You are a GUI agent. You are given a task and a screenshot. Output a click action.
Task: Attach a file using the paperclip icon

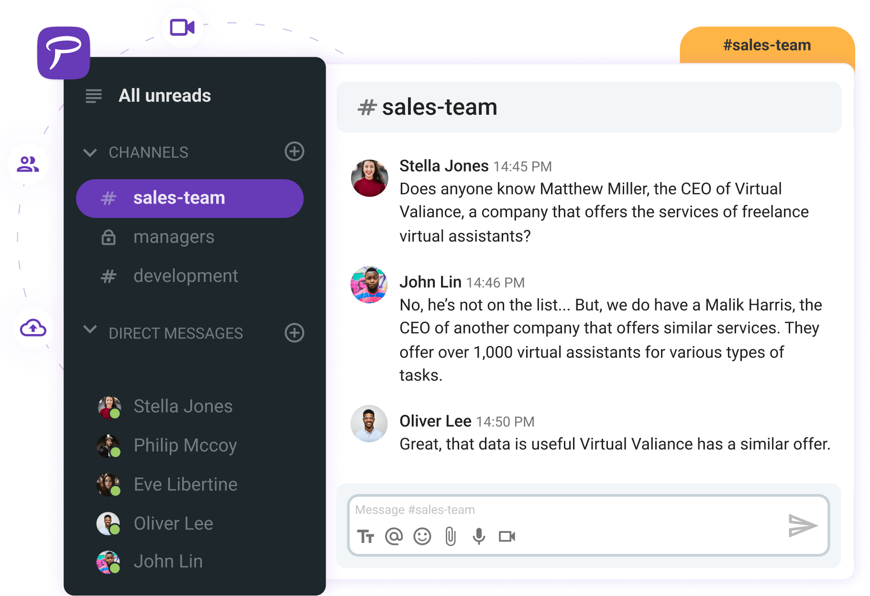pyautogui.click(x=450, y=536)
